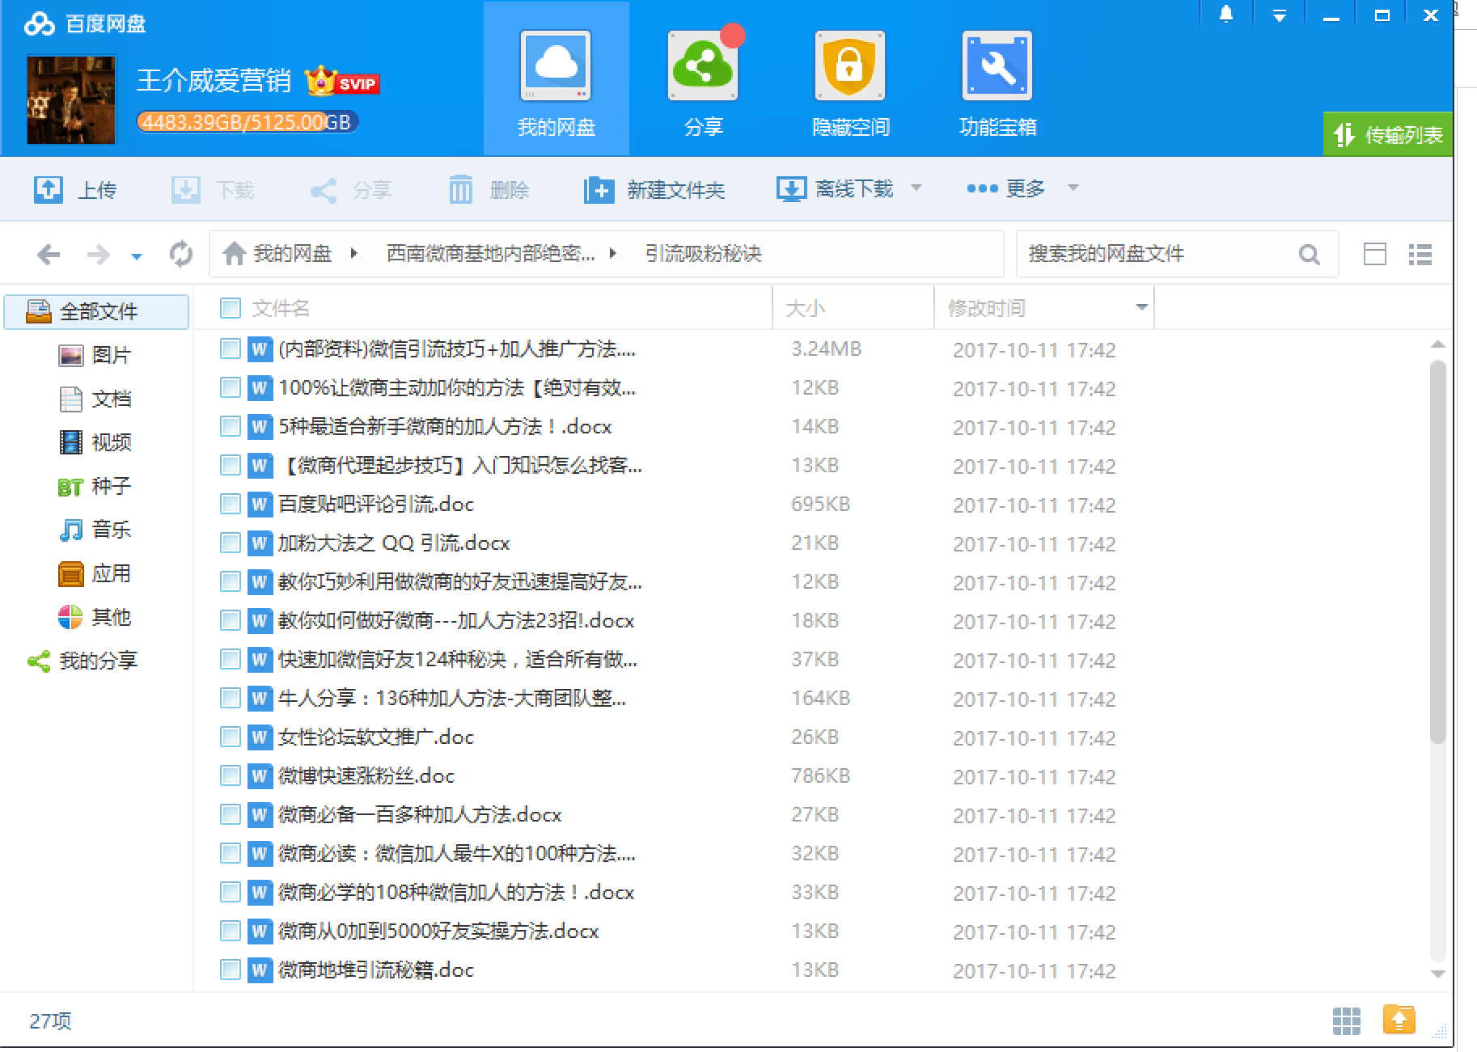Filter by 其他 category
This screenshot has height=1052, width=1477.
coord(95,617)
